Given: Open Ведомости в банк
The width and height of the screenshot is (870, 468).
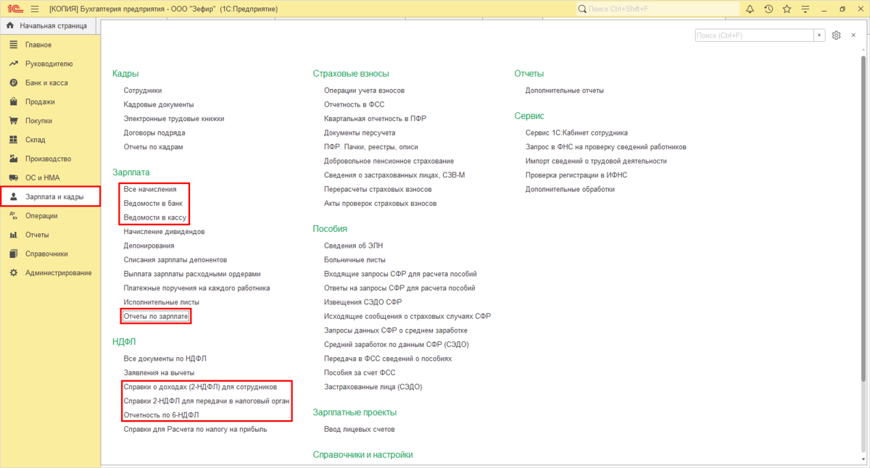Looking at the screenshot, I should click(x=153, y=204).
